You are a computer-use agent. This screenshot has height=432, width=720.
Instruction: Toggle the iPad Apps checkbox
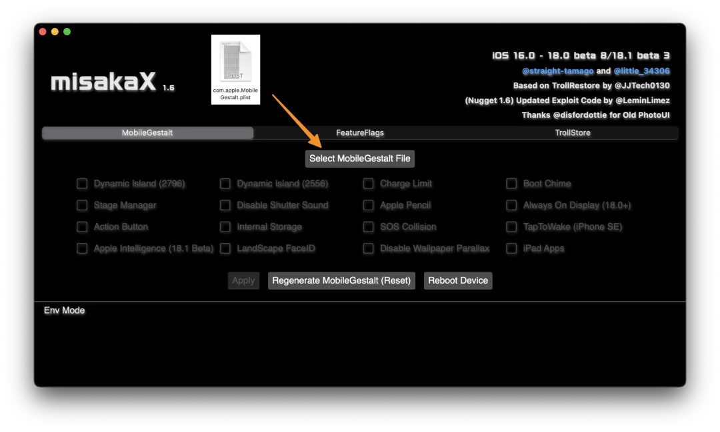tap(511, 249)
